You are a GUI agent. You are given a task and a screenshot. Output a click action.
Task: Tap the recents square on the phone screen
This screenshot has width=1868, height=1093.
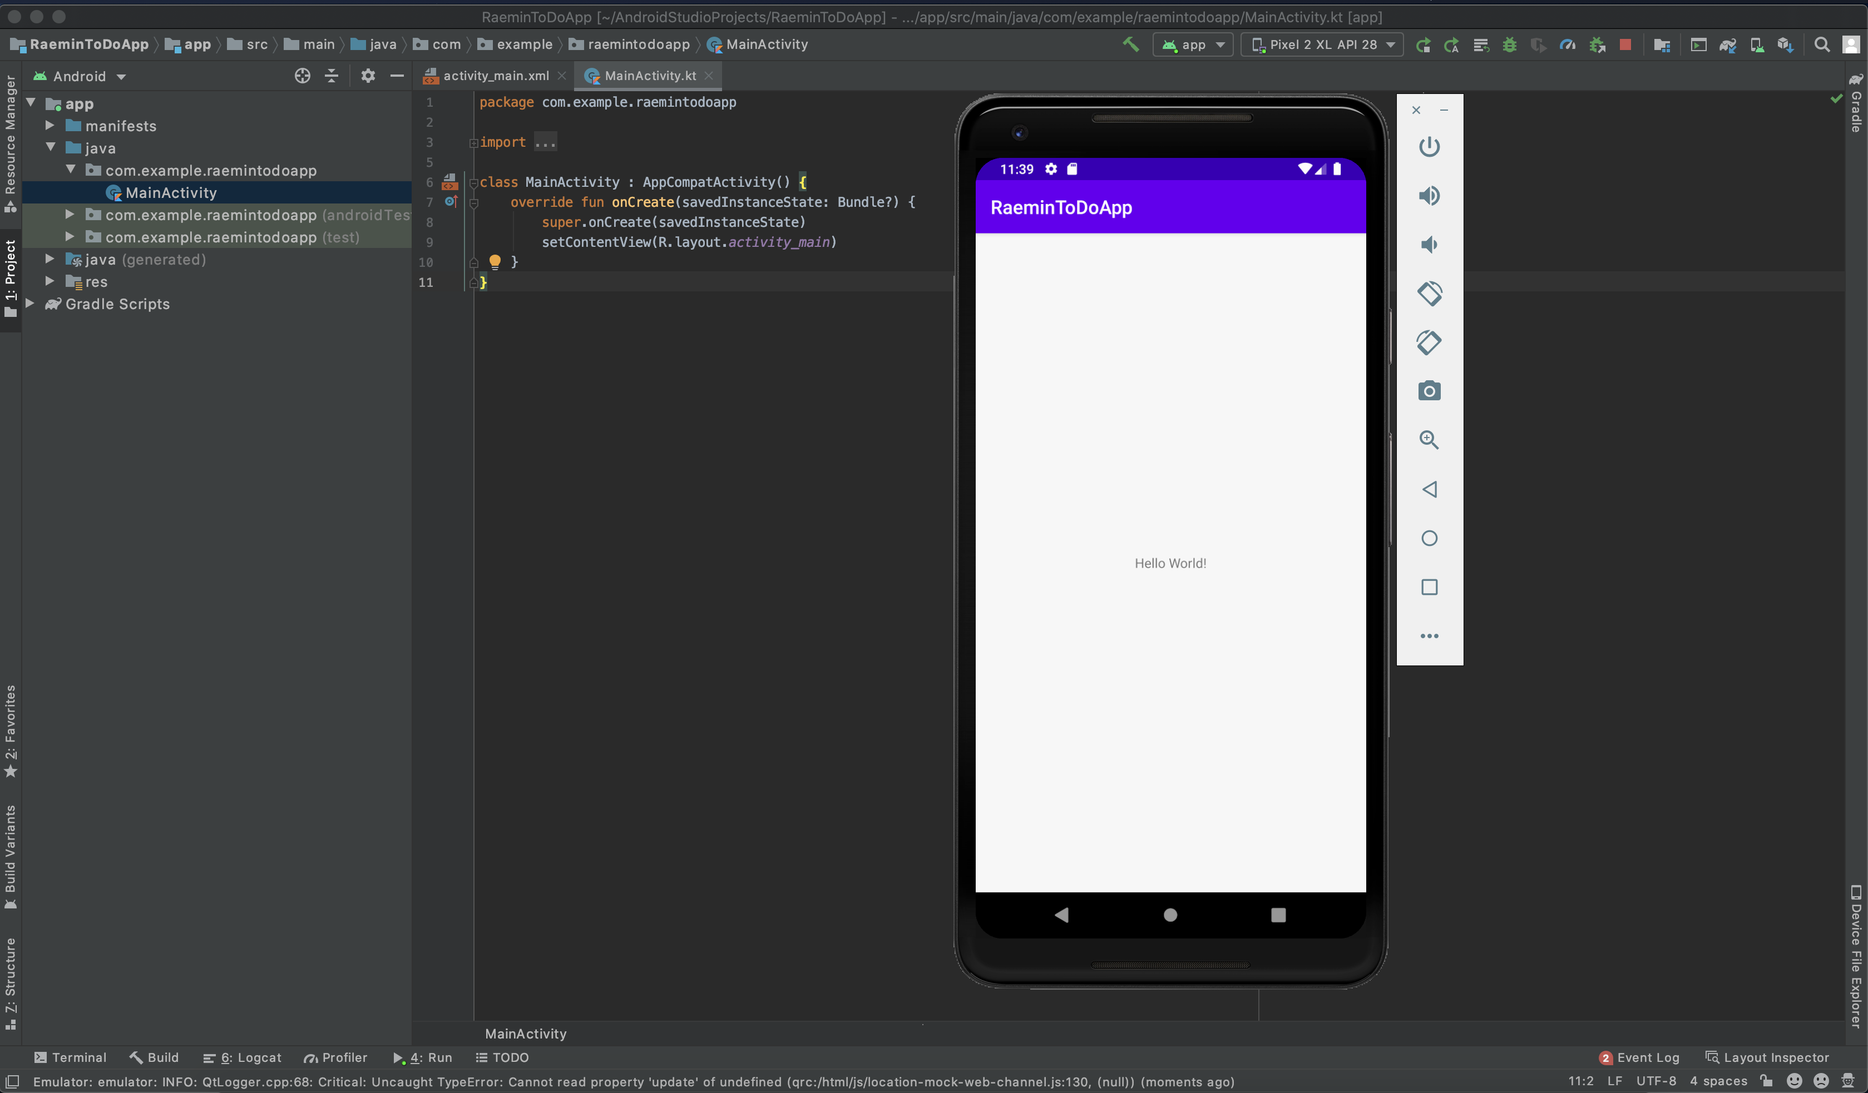1279,915
